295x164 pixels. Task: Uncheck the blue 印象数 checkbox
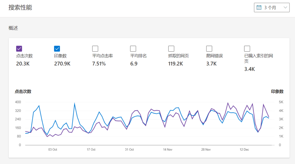[57, 49]
